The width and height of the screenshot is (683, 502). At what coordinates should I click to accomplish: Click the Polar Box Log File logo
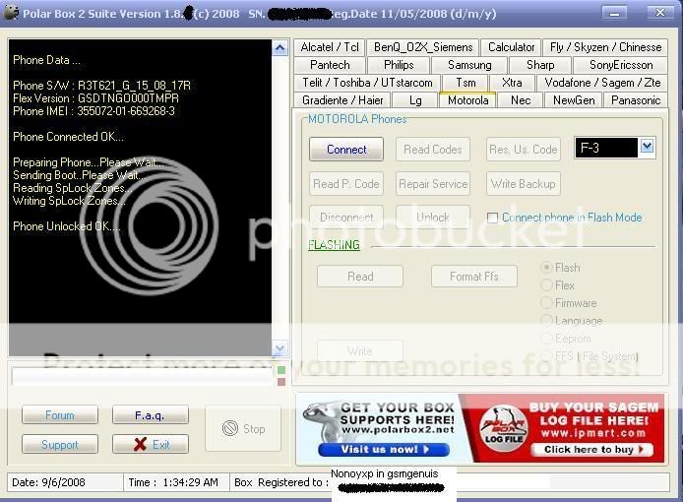pyautogui.click(x=503, y=427)
